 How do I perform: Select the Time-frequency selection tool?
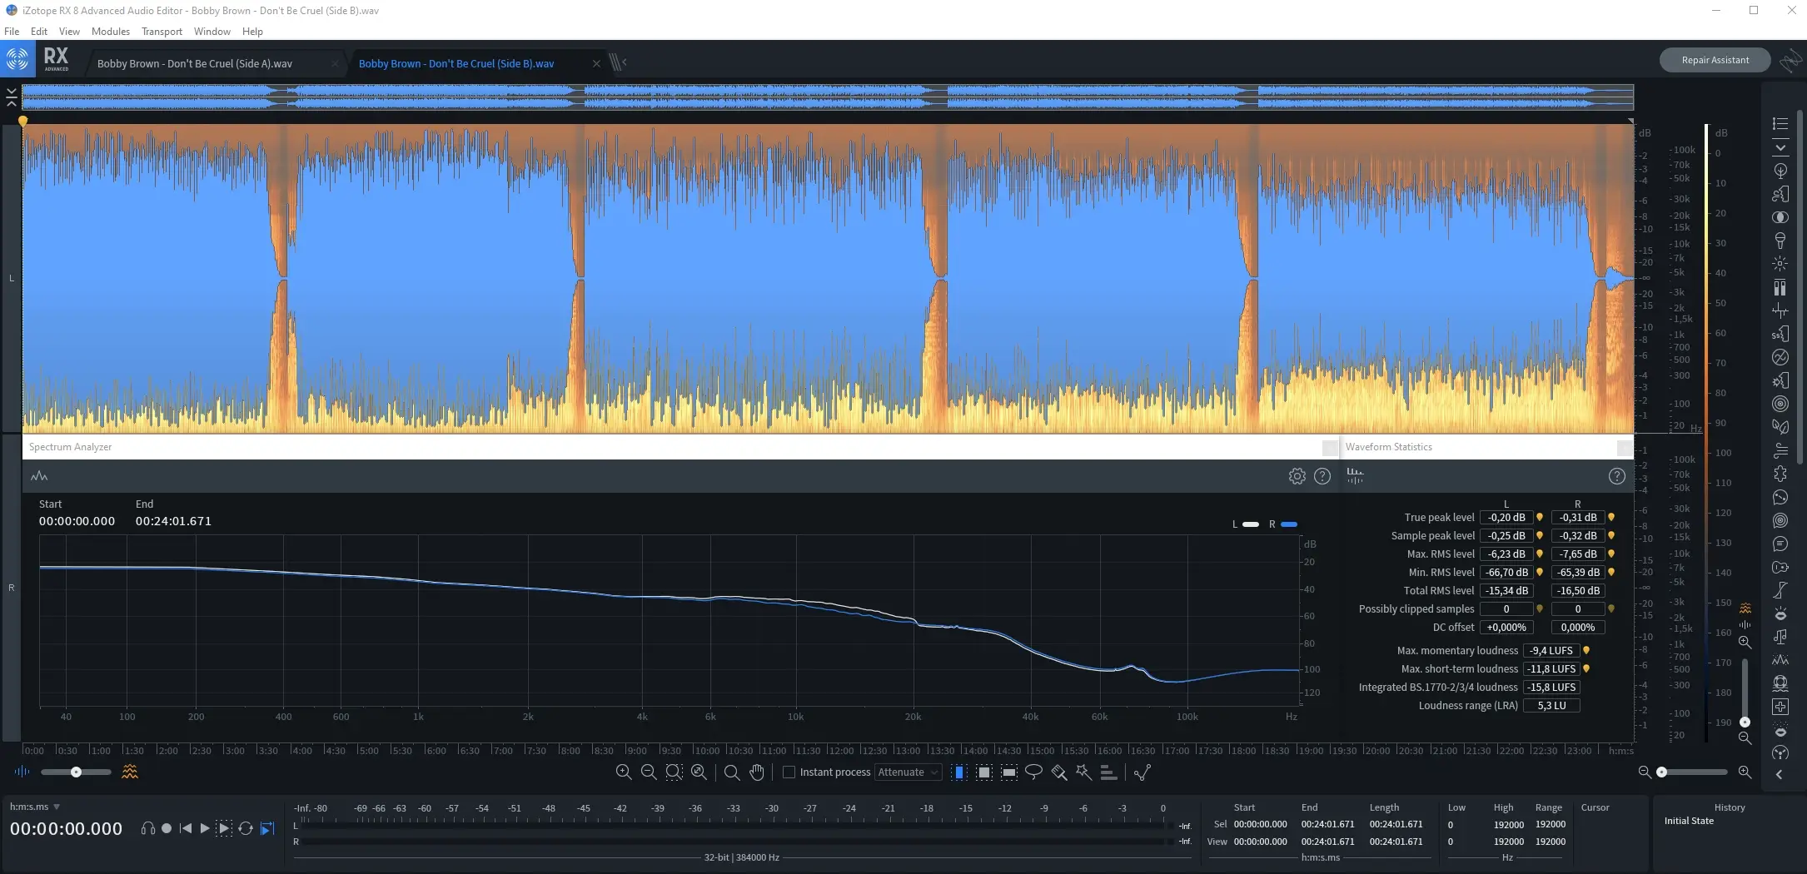point(983,772)
